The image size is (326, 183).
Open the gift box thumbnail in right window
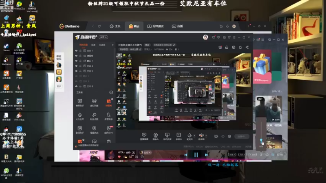pyautogui.click(x=262, y=67)
